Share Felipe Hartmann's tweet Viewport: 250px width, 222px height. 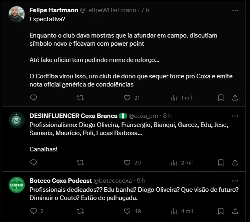(235, 98)
